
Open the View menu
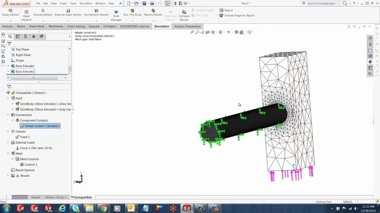tap(54, 4)
